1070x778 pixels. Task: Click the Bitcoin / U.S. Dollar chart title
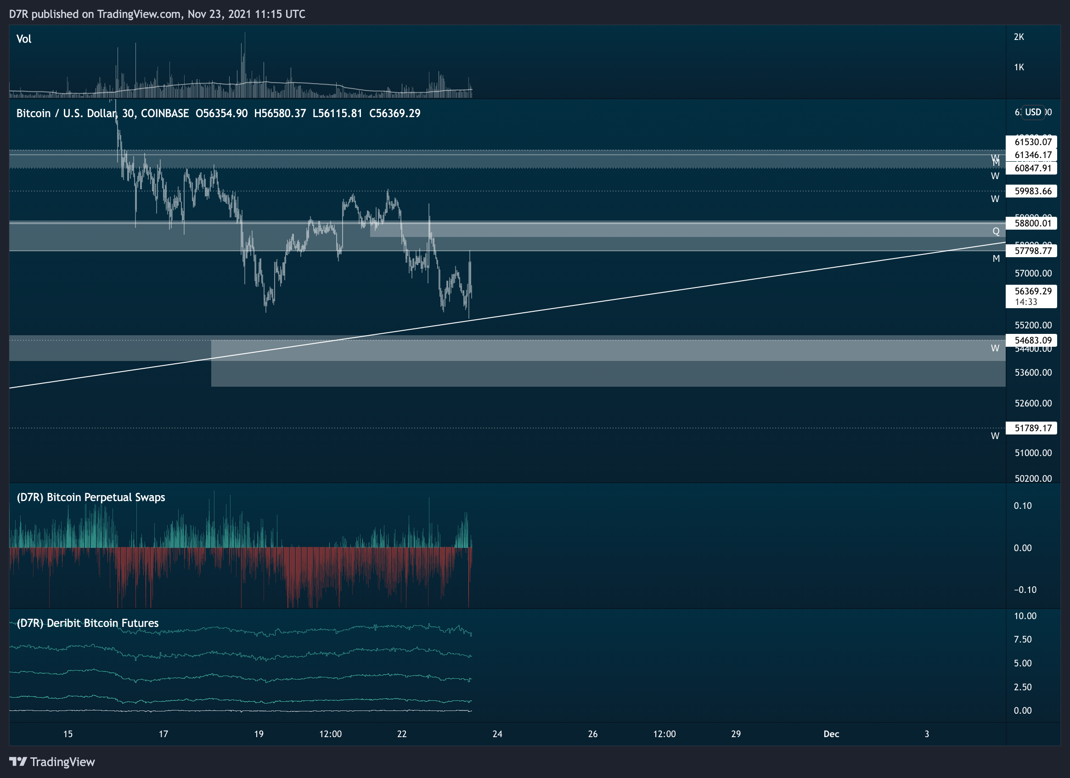tap(102, 113)
